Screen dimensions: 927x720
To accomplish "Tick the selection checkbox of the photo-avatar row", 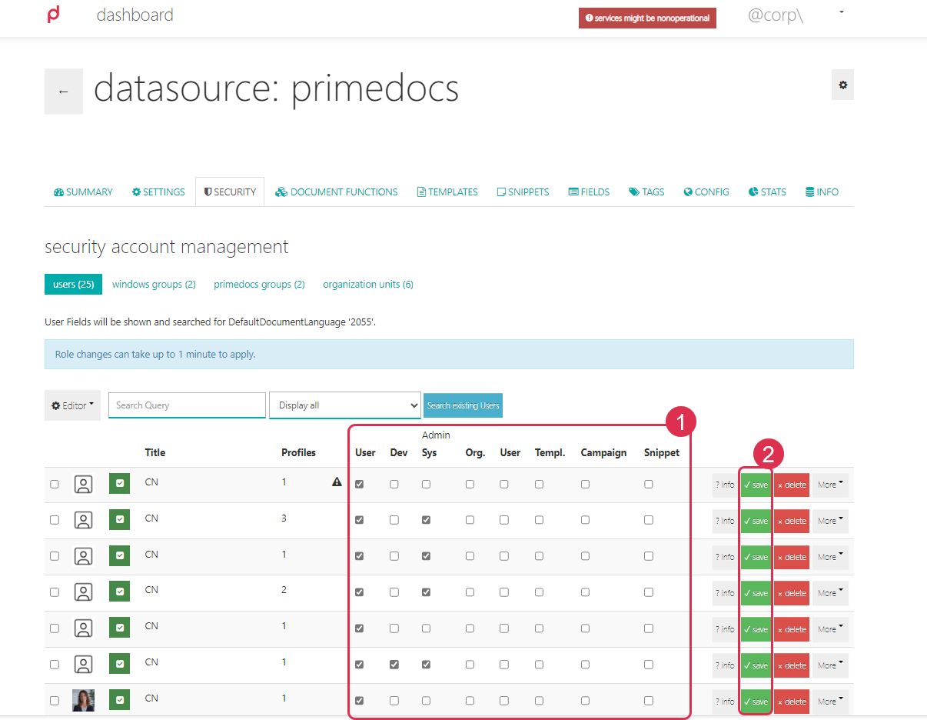I will pyautogui.click(x=55, y=701).
